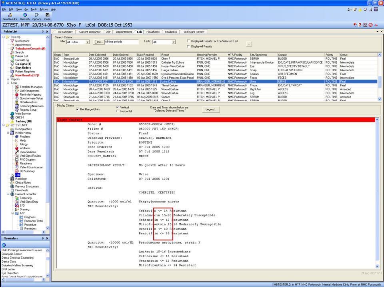
Task: Click the Folder List horizontal scrollbar
Action: pyautogui.click(x=23, y=232)
